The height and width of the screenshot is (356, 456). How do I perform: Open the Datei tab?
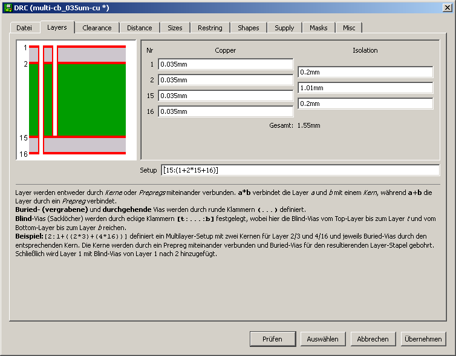click(x=24, y=28)
